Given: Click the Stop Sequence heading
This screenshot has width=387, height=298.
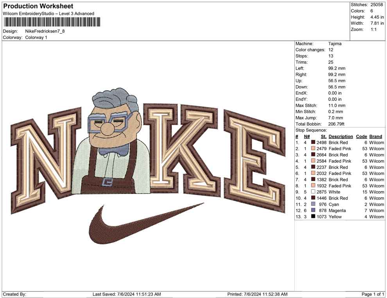Looking at the screenshot, I should 311,130.
